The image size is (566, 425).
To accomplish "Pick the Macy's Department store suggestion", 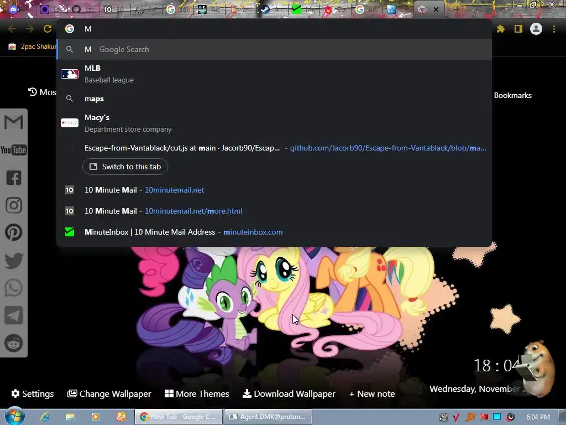I will click(274, 123).
